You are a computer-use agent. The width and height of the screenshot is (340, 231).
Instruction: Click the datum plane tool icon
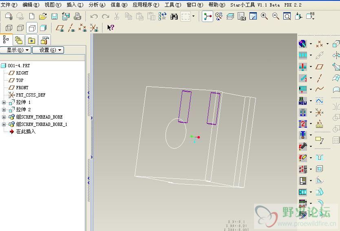[319, 67]
